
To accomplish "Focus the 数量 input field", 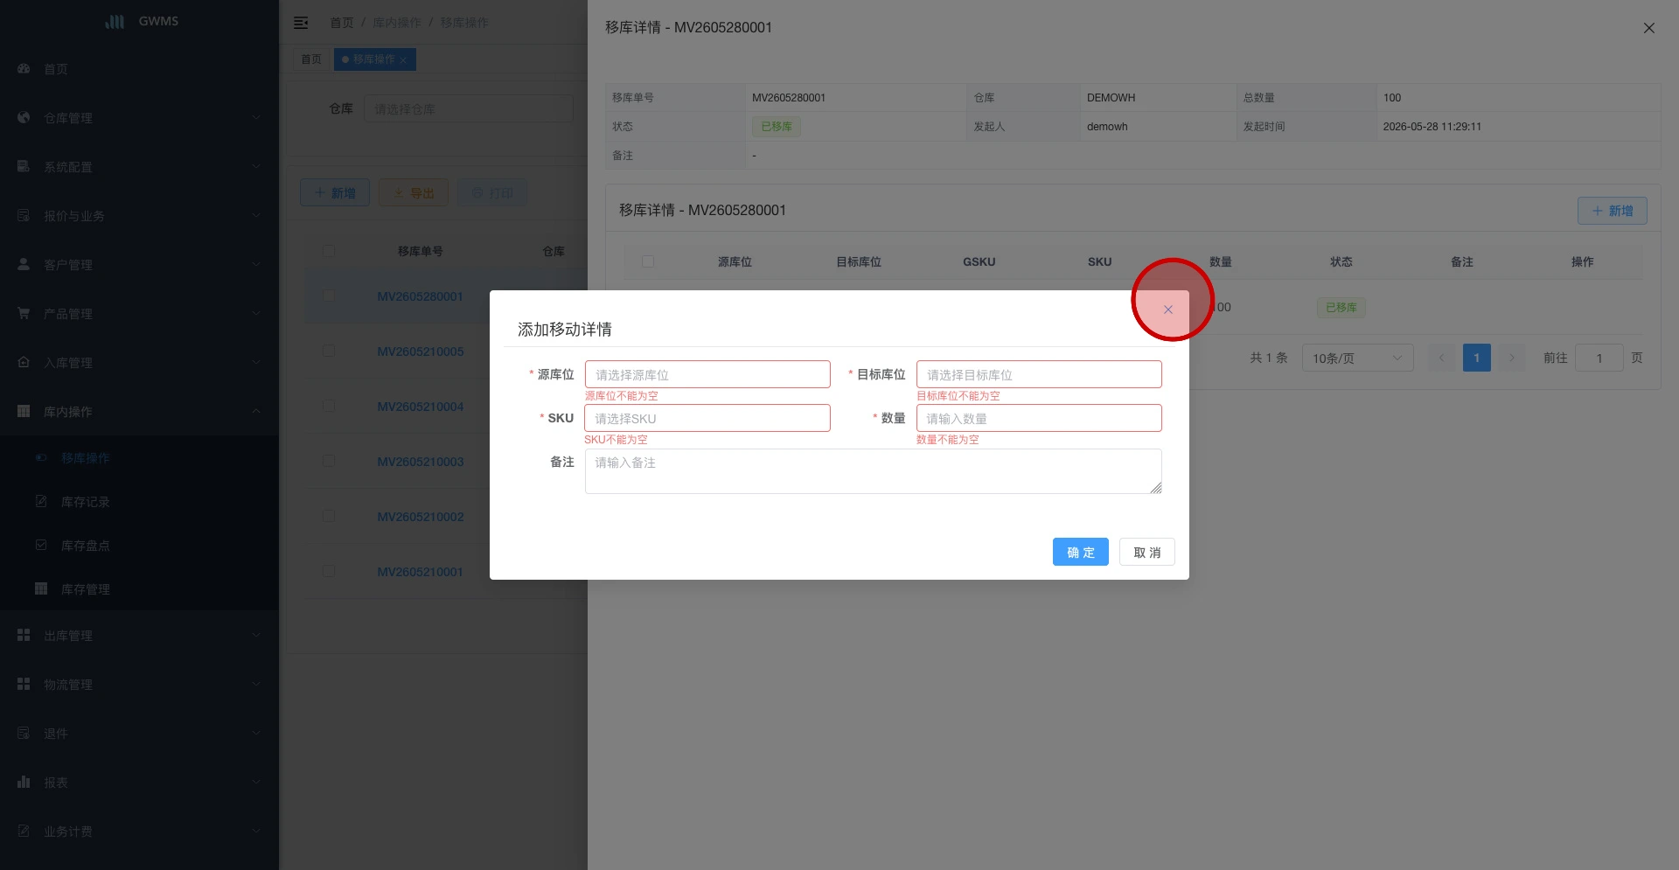I will click(1039, 418).
